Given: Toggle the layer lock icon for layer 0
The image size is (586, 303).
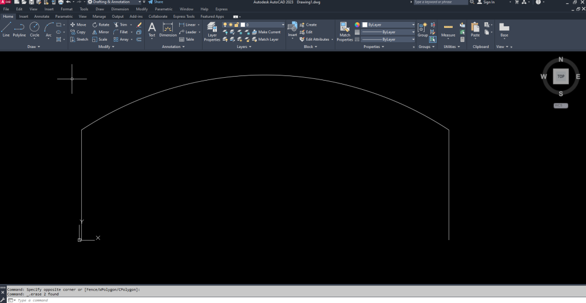Looking at the screenshot, I should pos(237,25).
